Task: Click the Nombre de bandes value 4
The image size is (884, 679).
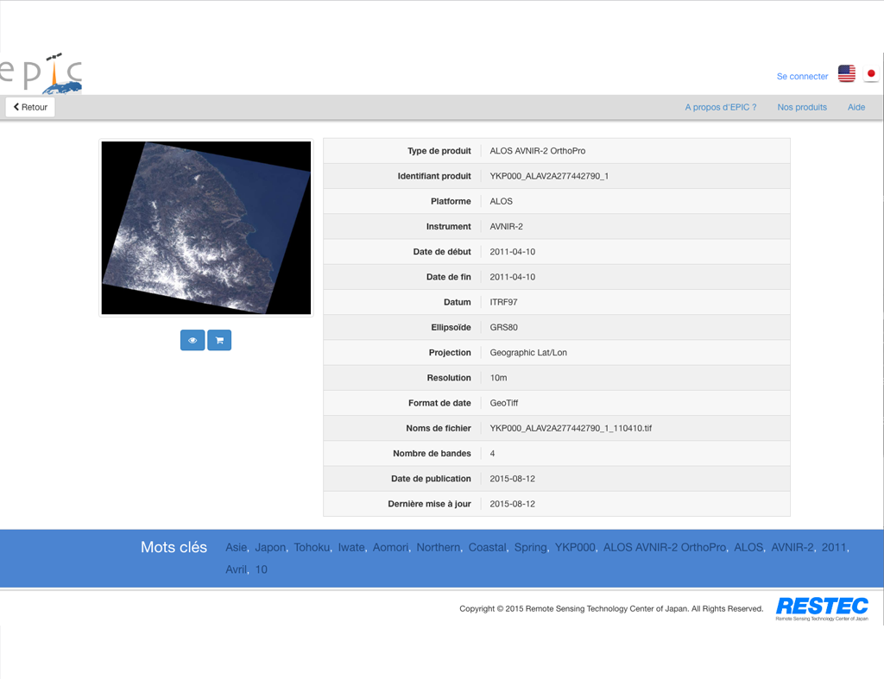Action: tap(492, 454)
